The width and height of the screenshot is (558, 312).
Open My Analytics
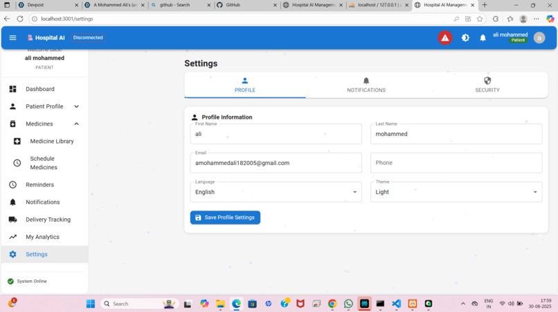click(44, 237)
